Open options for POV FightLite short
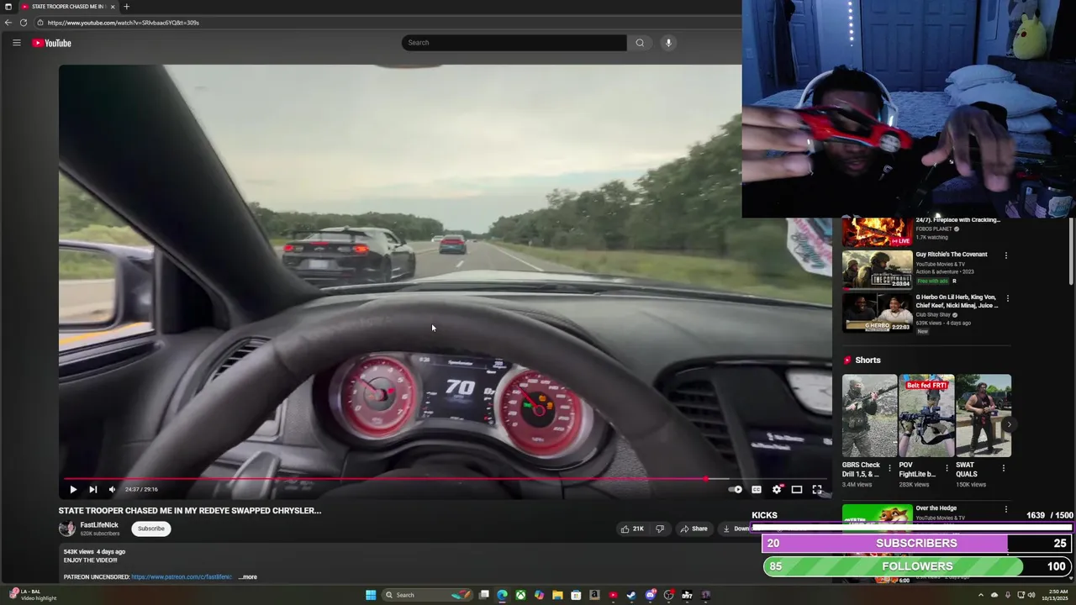 coord(947,468)
